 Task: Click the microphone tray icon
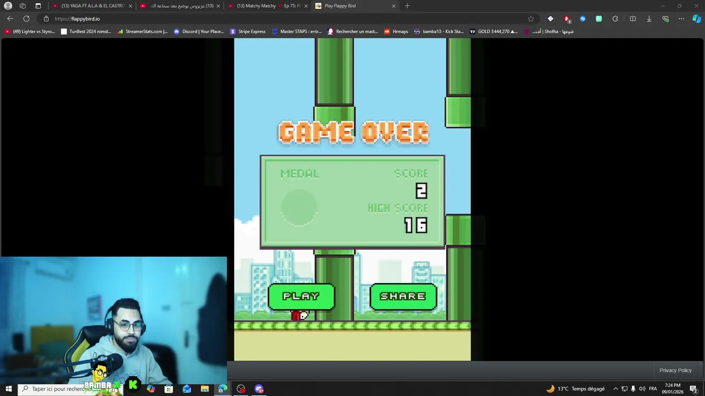click(633, 389)
